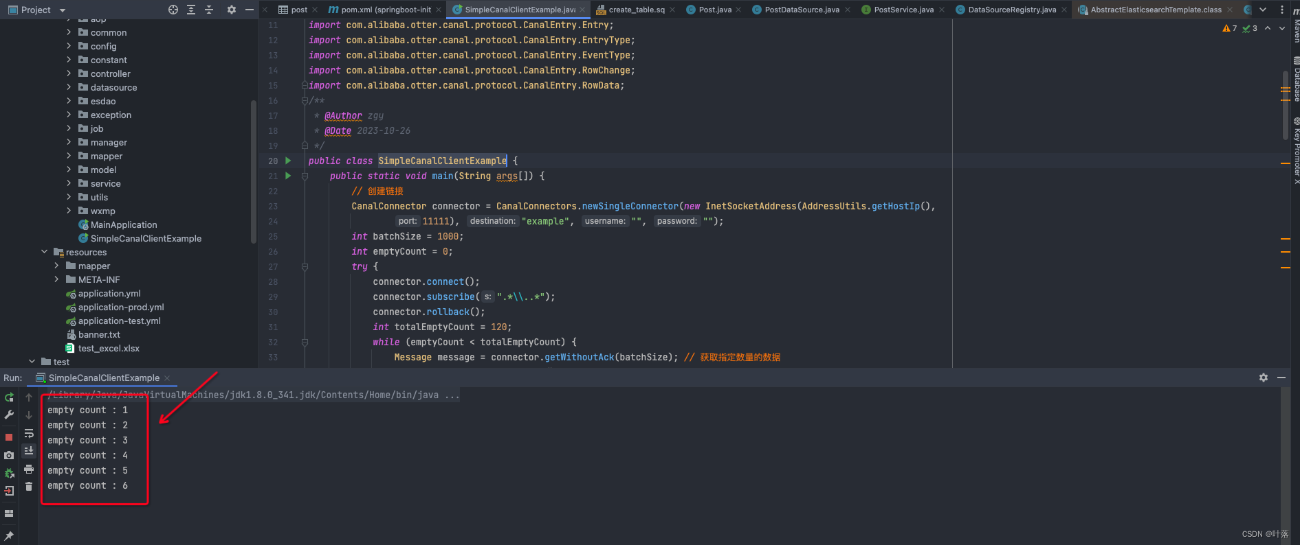Expand the config package folder
Screen dimensions: 1300x545
pos(69,46)
